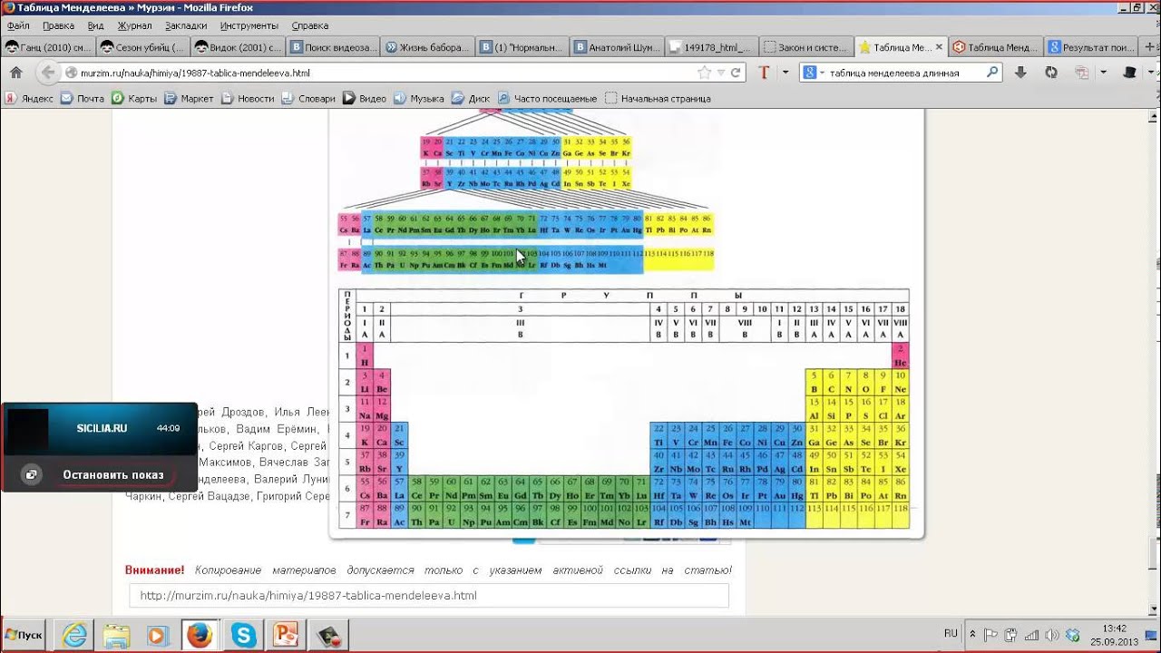Click the hydrogen H cell in table
The image size is (1161, 653).
pos(366,356)
